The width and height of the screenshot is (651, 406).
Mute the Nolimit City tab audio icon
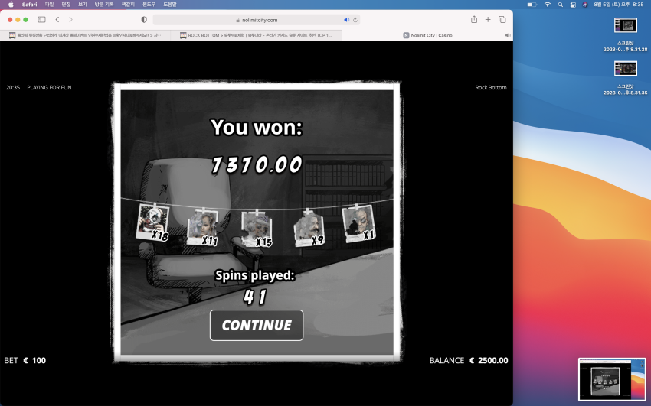tap(507, 35)
